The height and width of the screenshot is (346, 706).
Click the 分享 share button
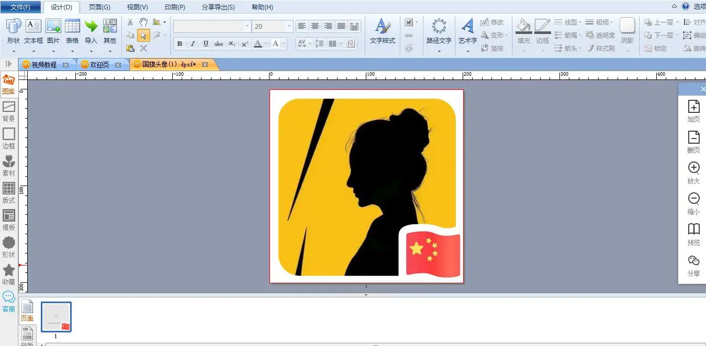click(693, 266)
